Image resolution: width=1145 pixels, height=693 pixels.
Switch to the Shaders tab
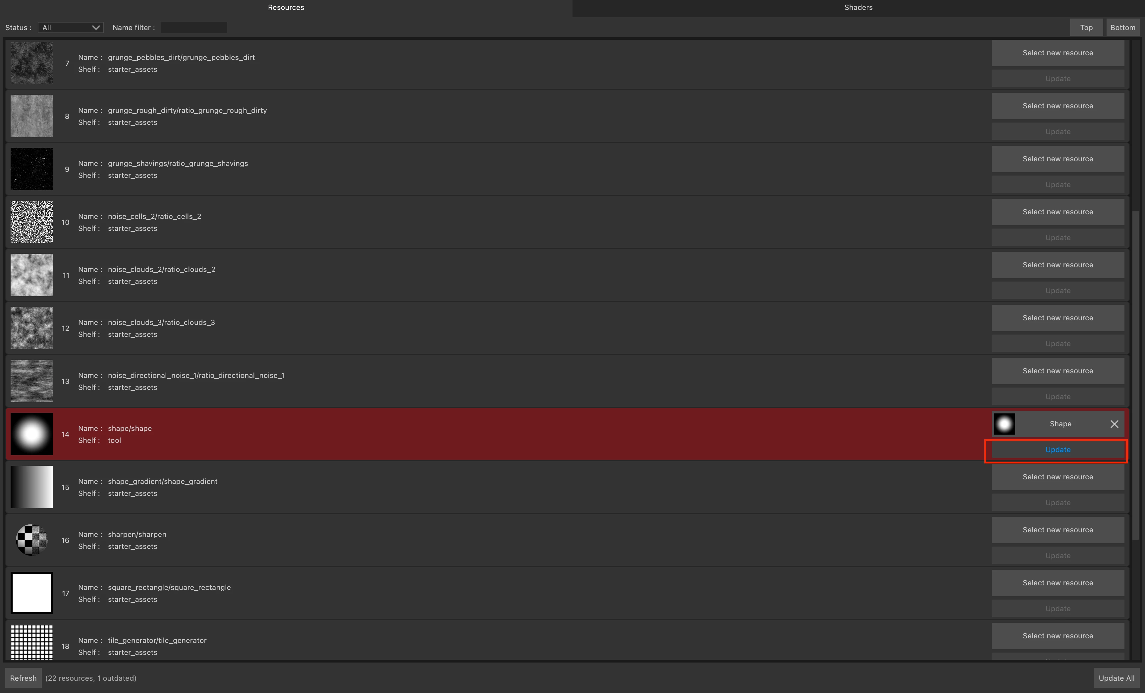tap(858, 7)
